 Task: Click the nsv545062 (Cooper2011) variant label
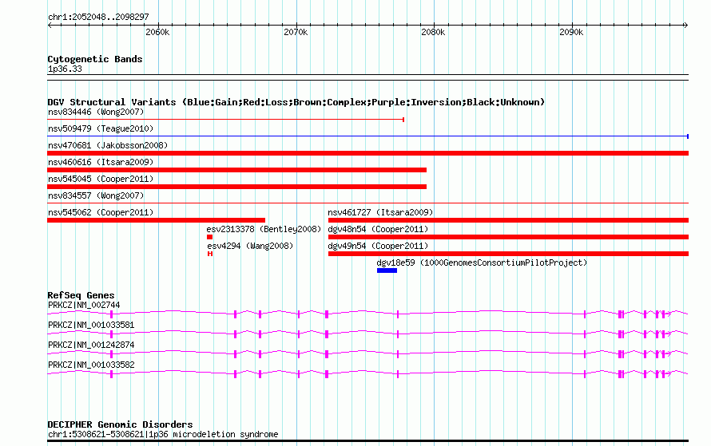pos(101,212)
